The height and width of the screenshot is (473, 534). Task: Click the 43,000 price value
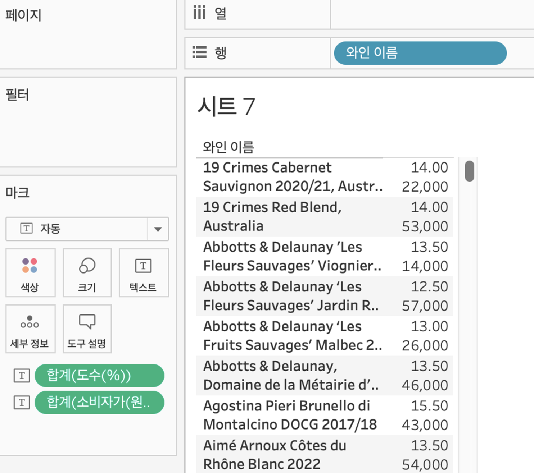pos(425,425)
